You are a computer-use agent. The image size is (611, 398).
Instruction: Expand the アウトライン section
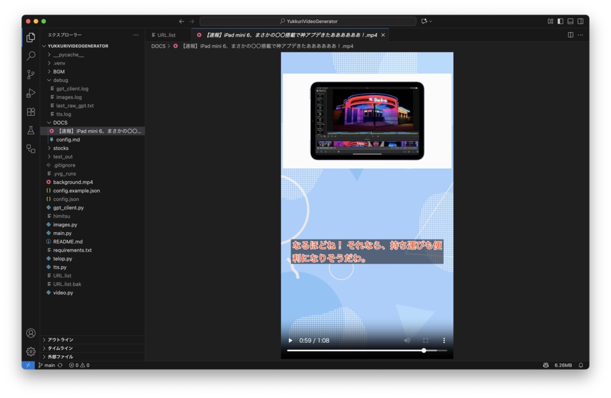pyautogui.click(x=60, y=339)
